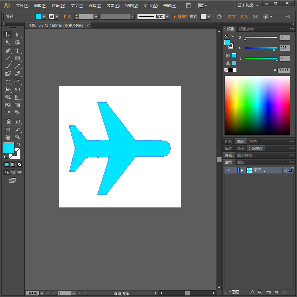Select the Pen tool
The width and height of the screenshot is (297, 297).
8,51
